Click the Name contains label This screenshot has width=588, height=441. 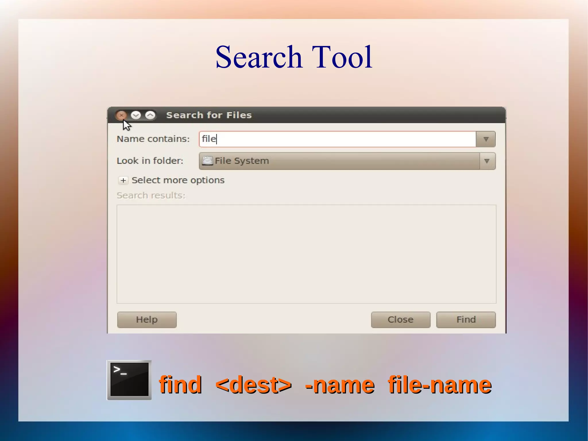(x=153, y=139)
